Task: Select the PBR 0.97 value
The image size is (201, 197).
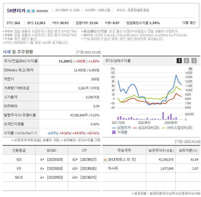Action: coord(112,23)
